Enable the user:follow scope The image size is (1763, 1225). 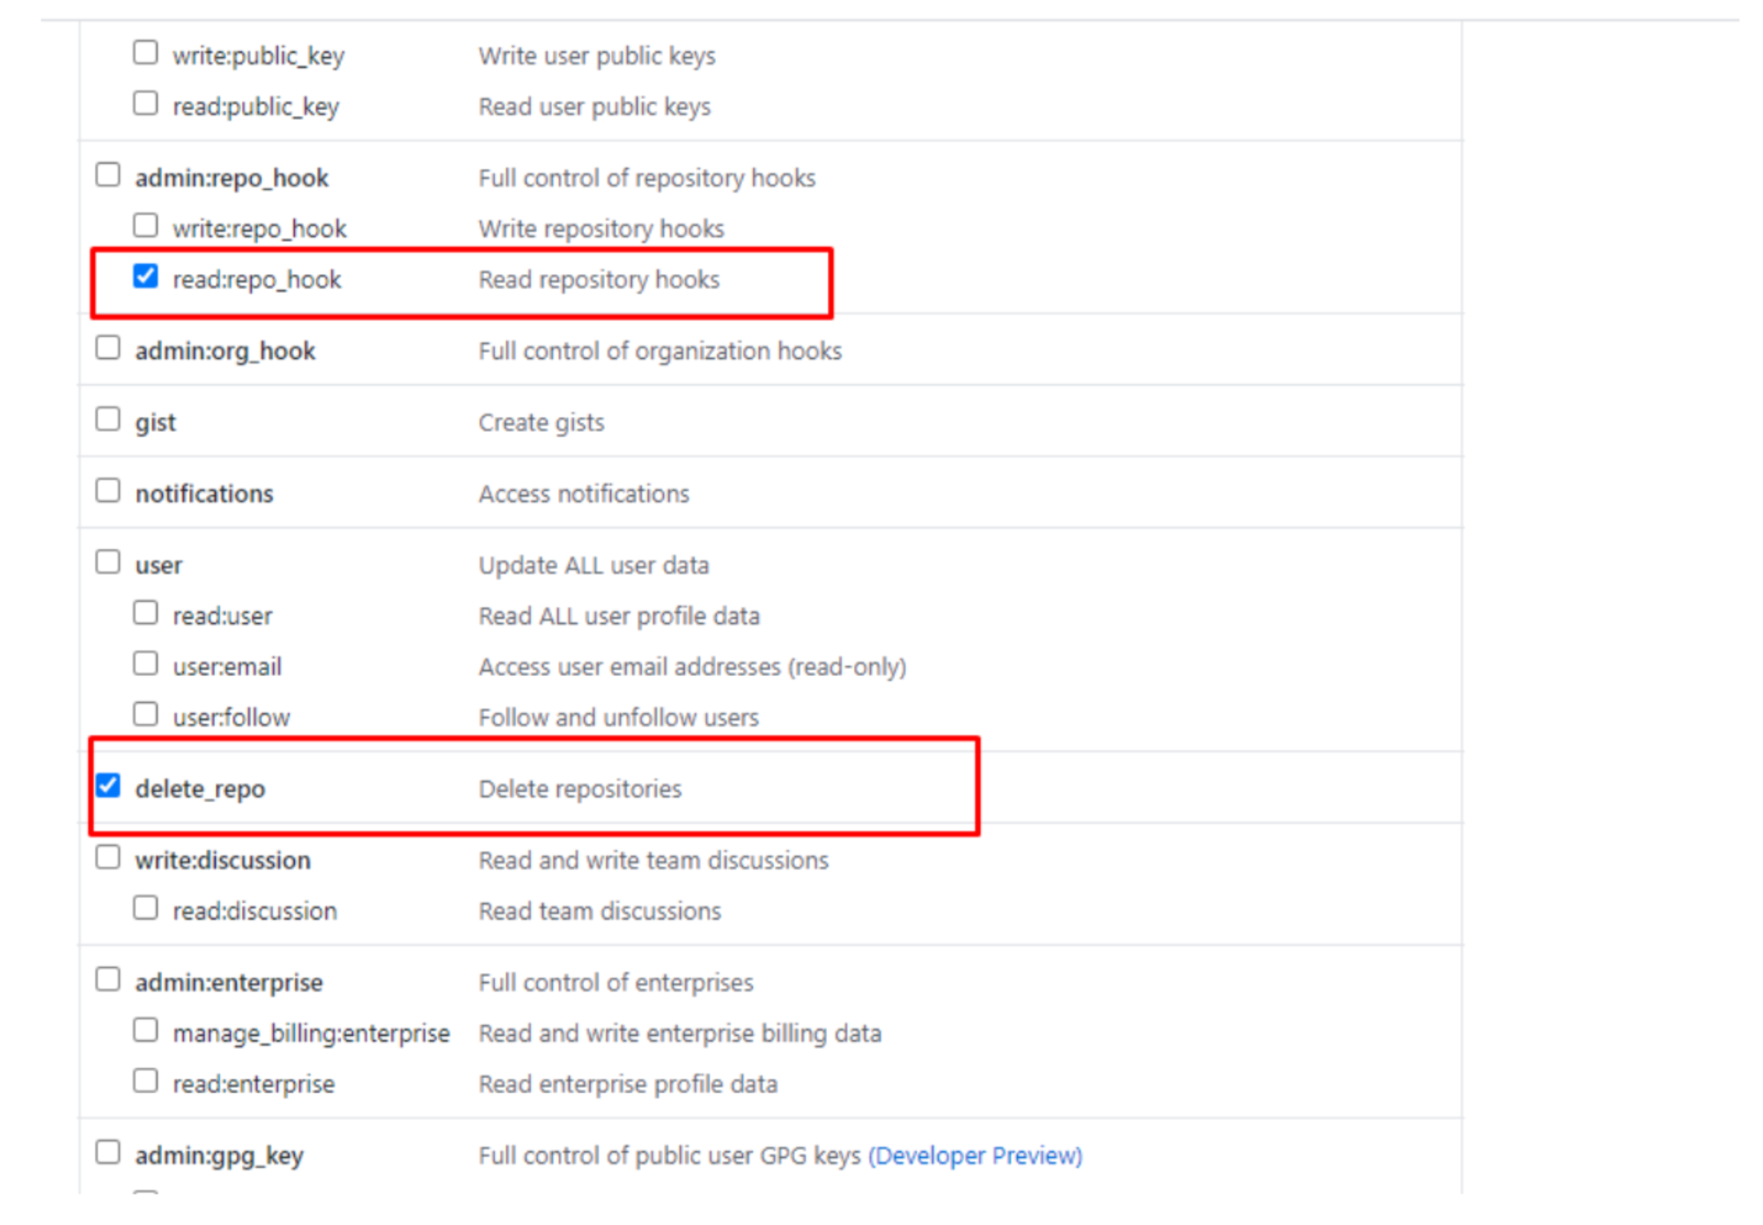click(145, 712)
